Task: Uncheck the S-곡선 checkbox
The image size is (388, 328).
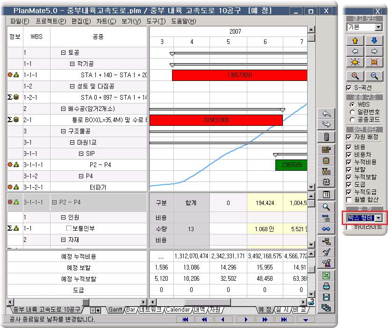Action: click(x=349, y=88)
